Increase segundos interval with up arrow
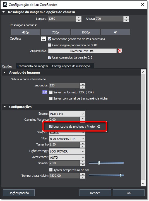The image size is (149, 201). coord(83,84)
